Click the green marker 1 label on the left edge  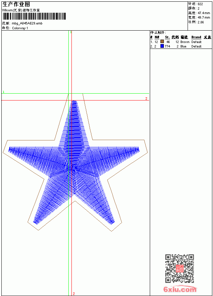pos(3,92)
